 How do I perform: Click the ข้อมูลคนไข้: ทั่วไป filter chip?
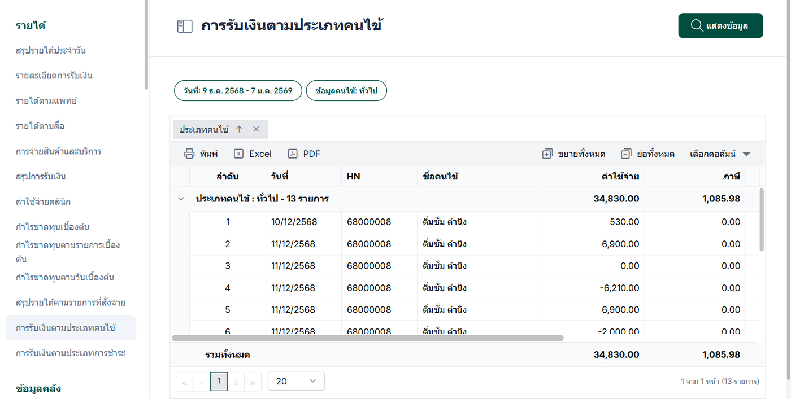(x=346, y=91)
